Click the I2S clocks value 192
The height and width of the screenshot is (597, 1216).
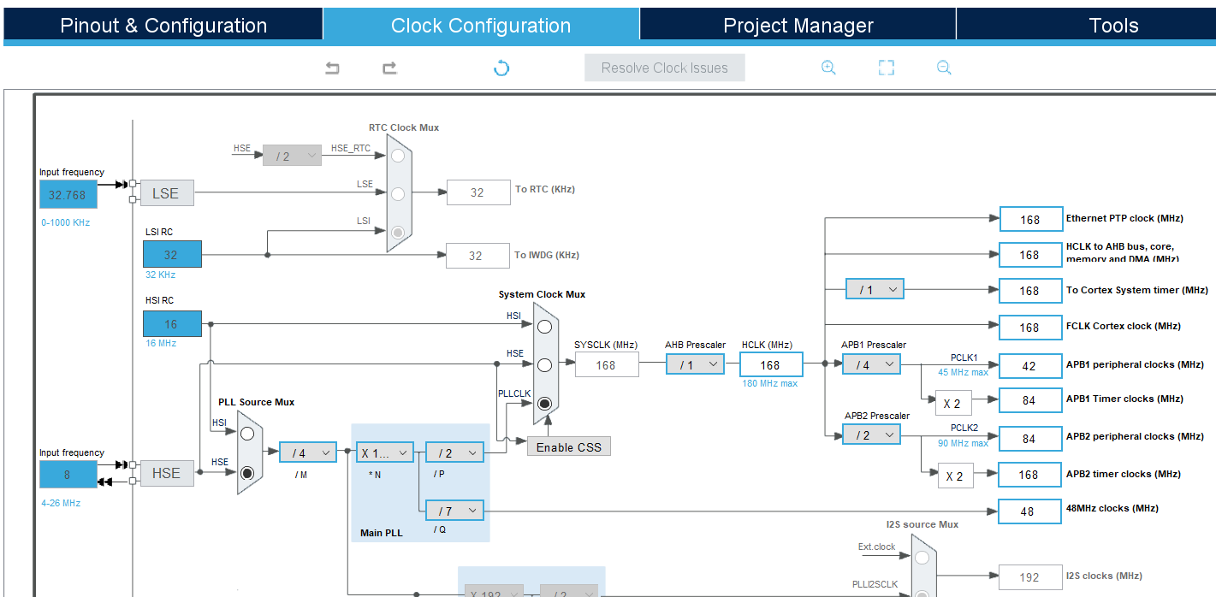coord(1030,577)
